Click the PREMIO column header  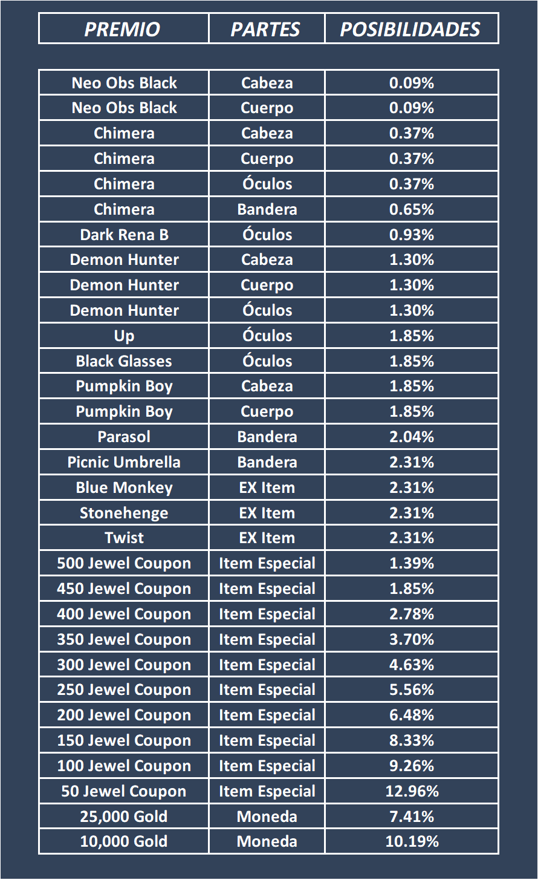pos(123,29)
